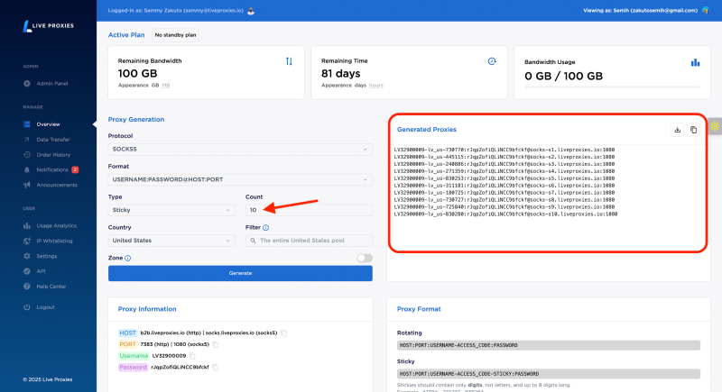This screenshot has height=392, width=722.
Task: Click the Filter search field
Action: tap(309, 241)
